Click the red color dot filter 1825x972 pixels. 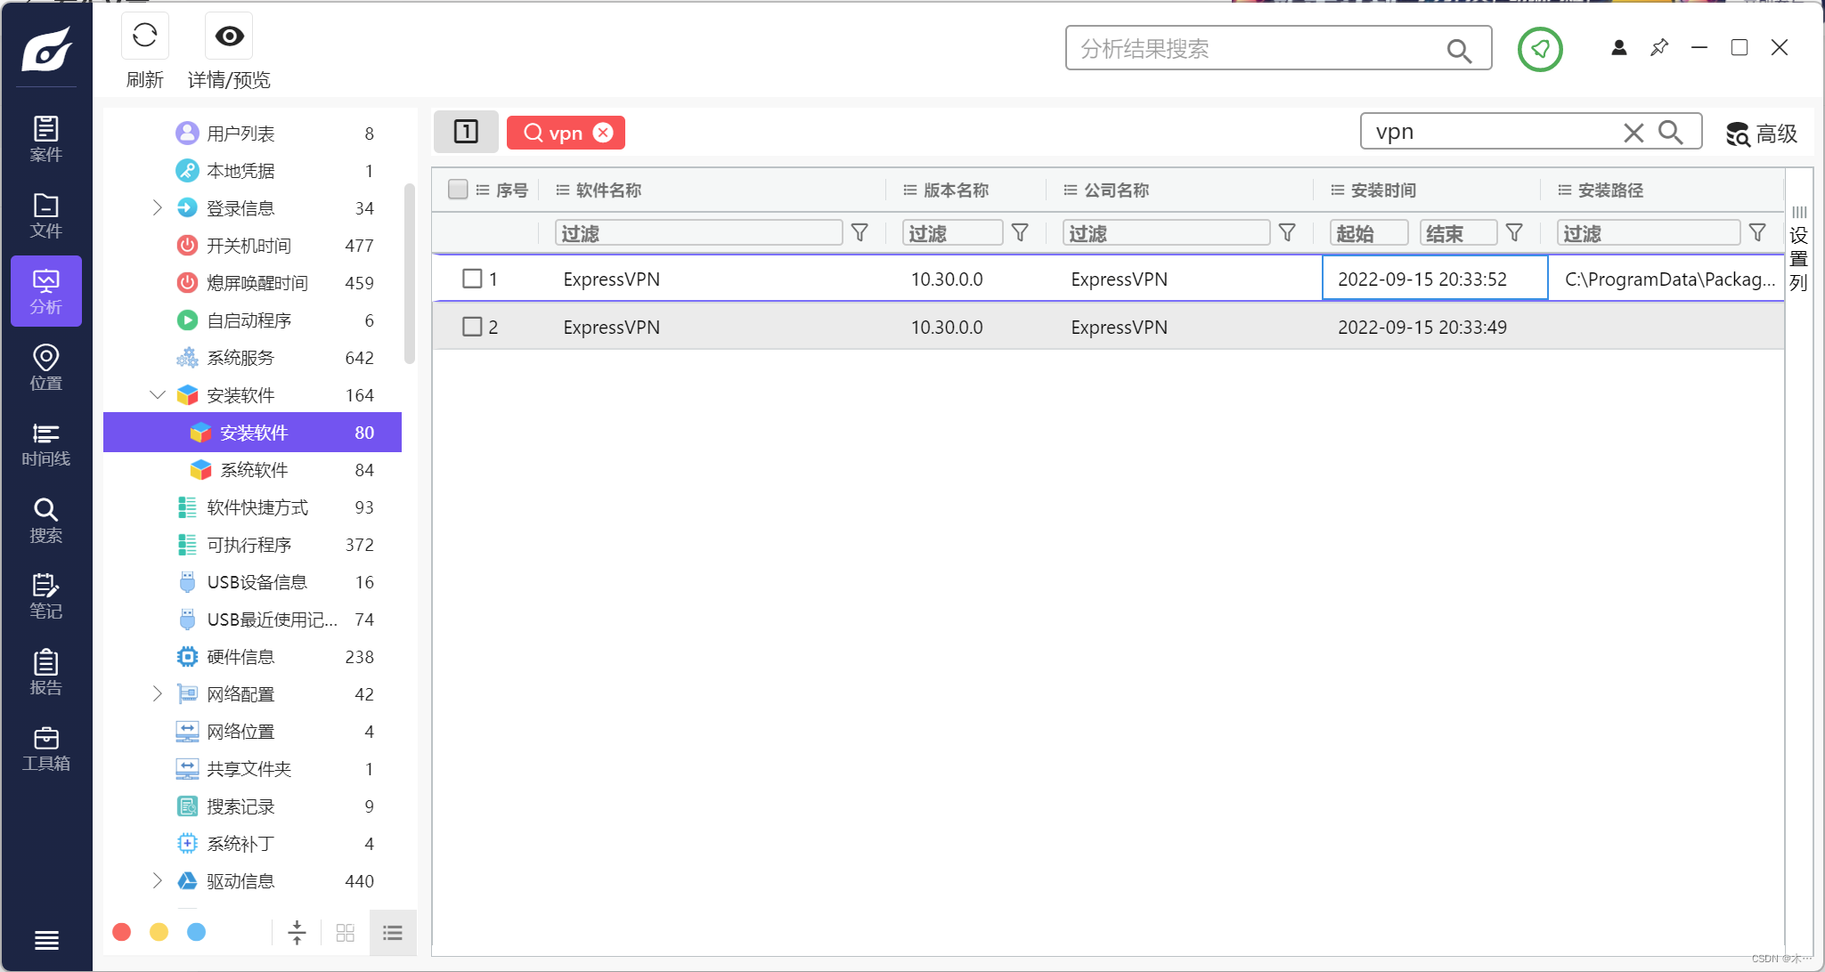(122, 932)
